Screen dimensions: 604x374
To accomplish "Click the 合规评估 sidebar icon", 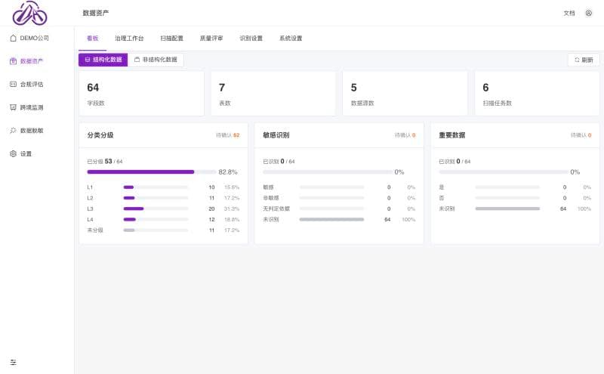I will (x=13, y=85).
